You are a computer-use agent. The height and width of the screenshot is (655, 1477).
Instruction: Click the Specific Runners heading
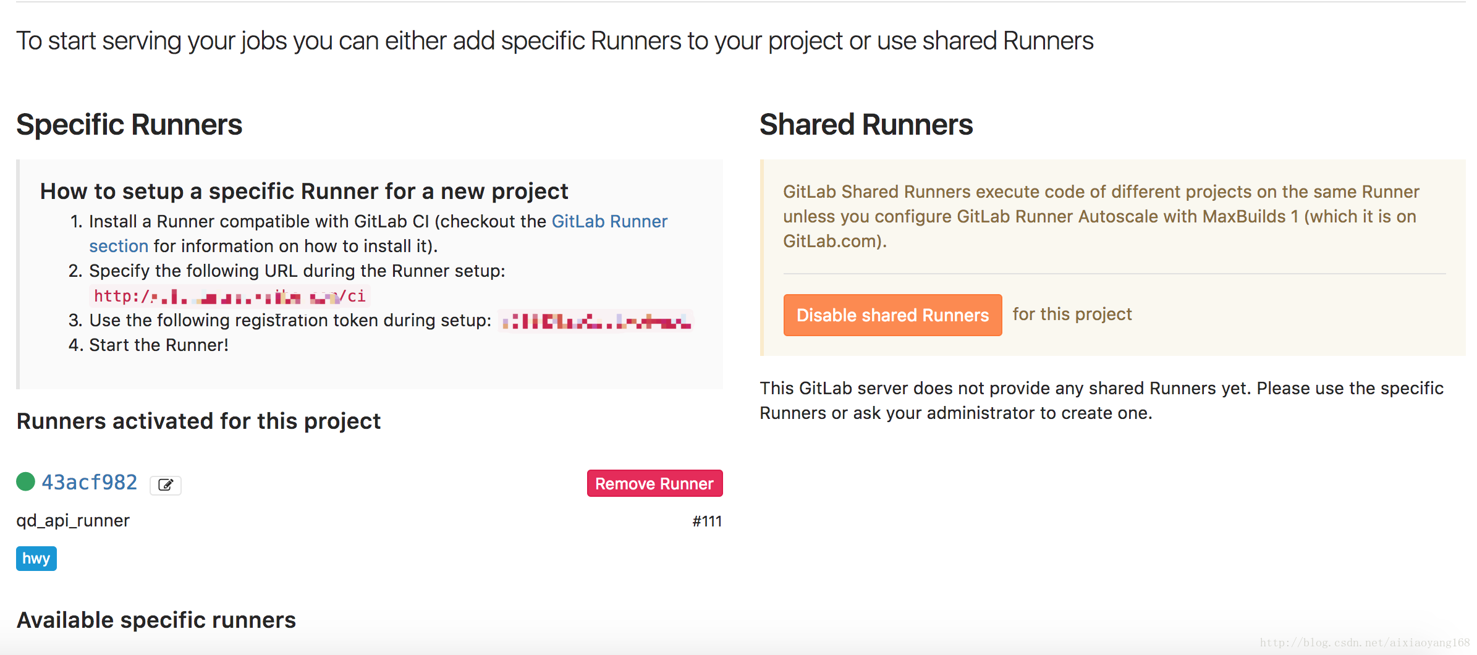coord(129,125)
